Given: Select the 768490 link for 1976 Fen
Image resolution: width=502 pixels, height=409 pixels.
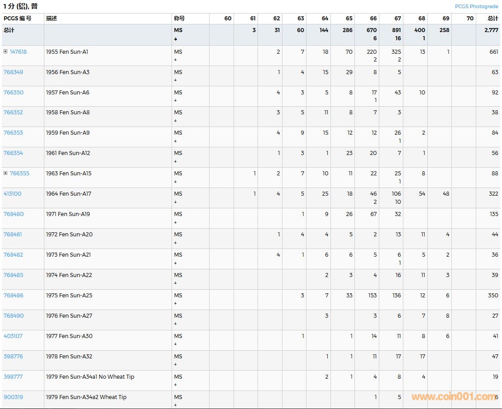Looking at the screenshot, I should click(13, 316).
